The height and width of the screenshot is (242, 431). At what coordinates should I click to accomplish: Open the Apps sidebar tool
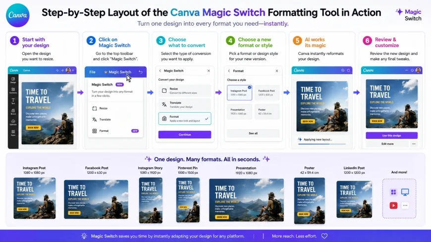tap(13, 133)
